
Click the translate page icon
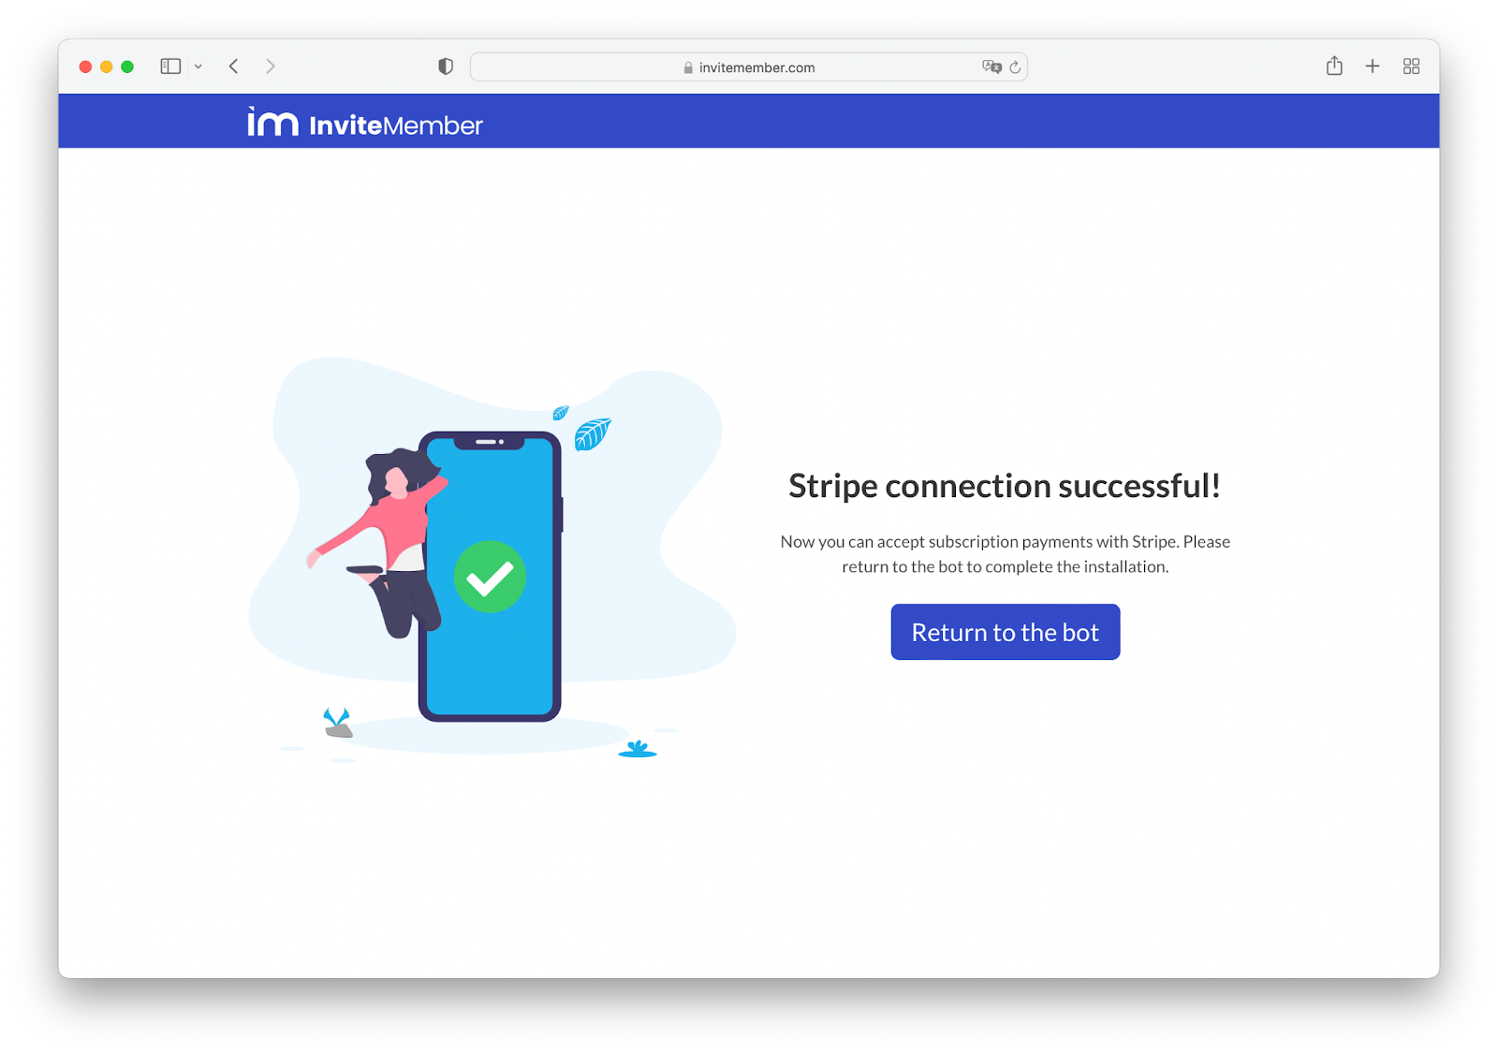[x=991, y=66]
